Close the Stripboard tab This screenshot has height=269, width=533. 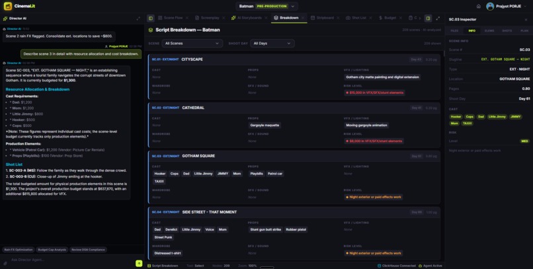click(338, 18)
